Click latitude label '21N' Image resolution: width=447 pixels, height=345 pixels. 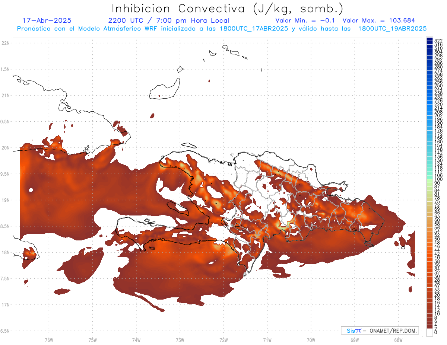(5, 95)
